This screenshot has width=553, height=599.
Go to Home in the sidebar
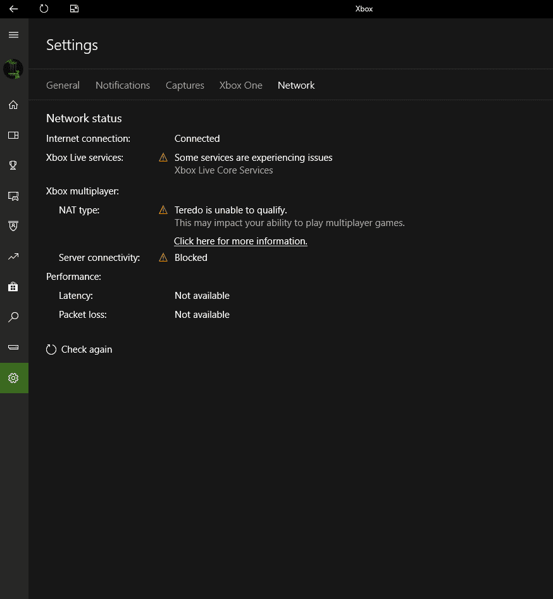(13, 104)
